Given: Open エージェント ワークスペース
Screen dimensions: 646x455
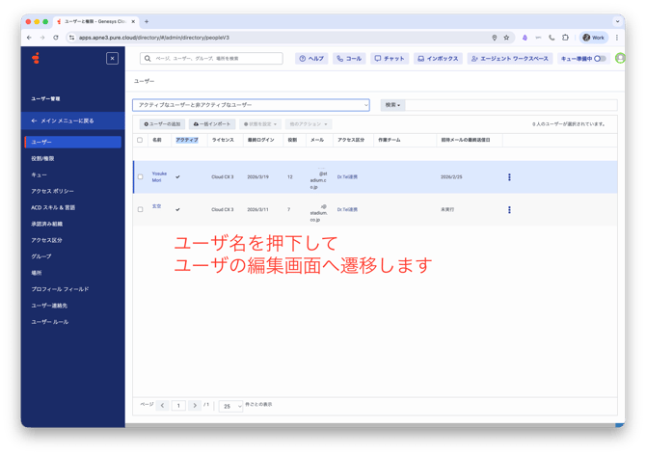Looking at the screenshot, I should [x=510, y=59].
